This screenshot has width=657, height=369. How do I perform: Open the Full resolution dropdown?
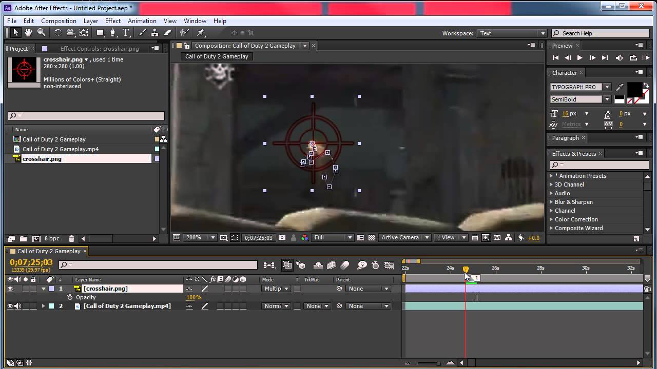point(333,238)
